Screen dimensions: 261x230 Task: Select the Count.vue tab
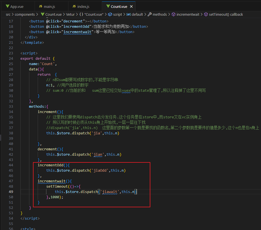coord(119,6)
